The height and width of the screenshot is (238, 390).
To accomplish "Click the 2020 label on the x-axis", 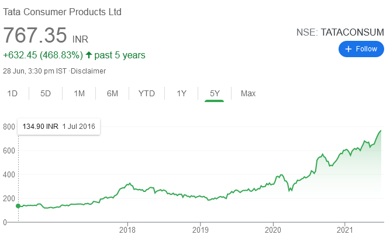I will click(273, 230).
